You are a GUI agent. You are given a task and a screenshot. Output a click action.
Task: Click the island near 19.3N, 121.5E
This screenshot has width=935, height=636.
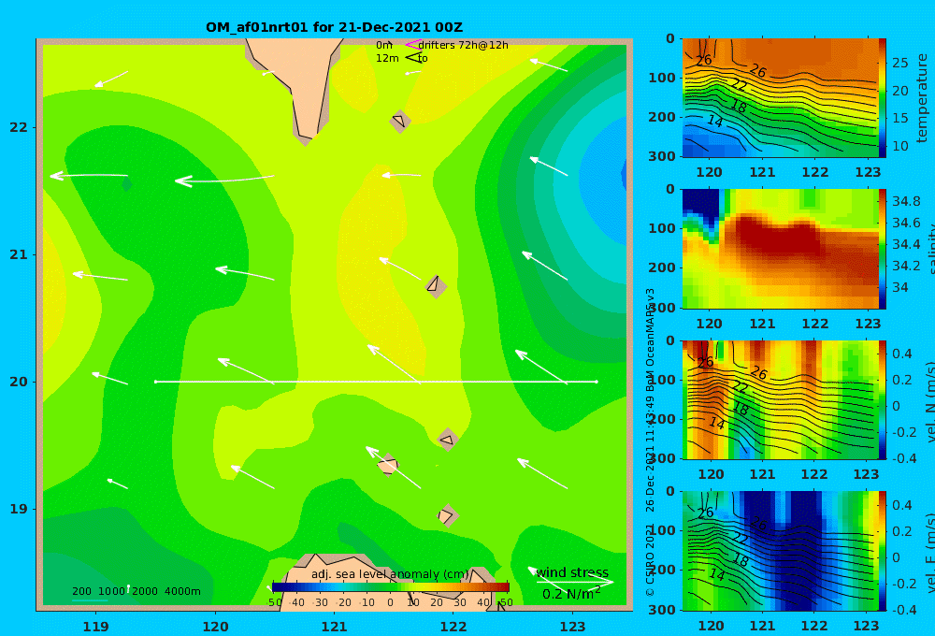tap(388, 465)
